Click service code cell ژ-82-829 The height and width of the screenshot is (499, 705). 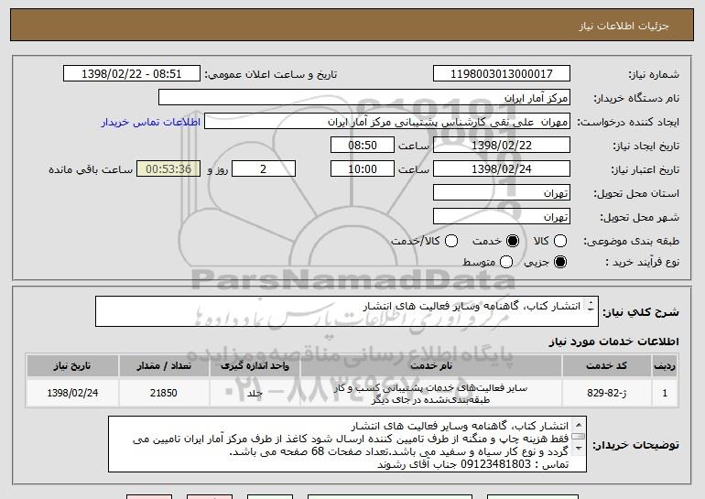coord(606,393)
